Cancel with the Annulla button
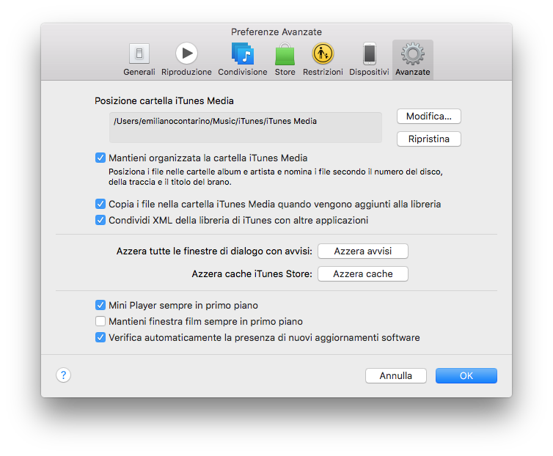553x456 pixels. (396, 375)
